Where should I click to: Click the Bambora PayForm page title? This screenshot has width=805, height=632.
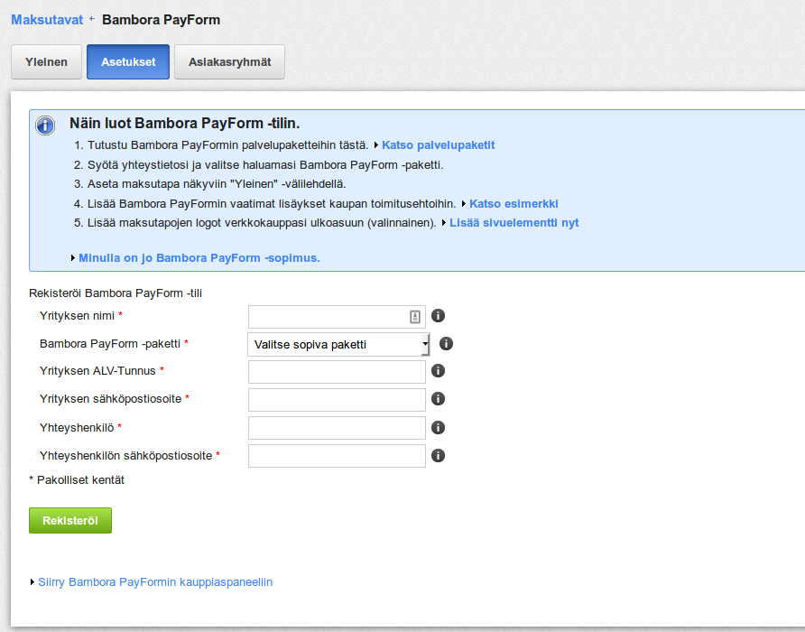coord(162,20)
